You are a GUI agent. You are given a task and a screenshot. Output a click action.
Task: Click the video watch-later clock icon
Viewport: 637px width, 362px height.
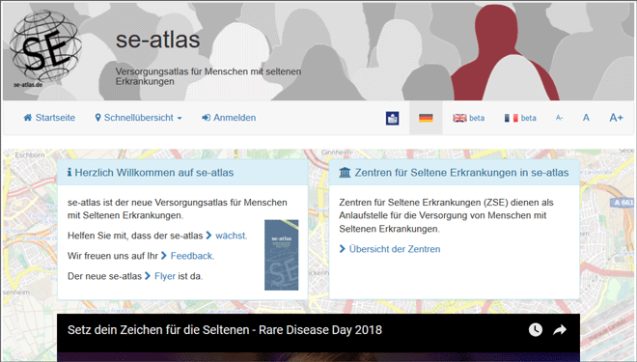point(536,329)
